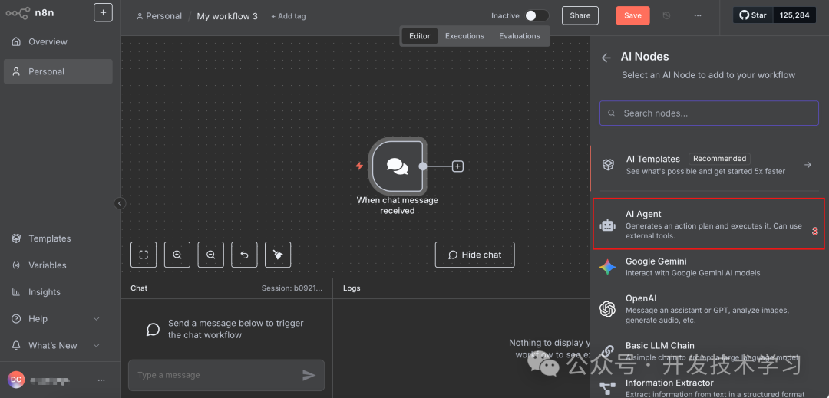Viewport: 829px width, 398px height.
Task: Click the My workflow 3 name
Action: pyautogui.click(x=227, y=16)
